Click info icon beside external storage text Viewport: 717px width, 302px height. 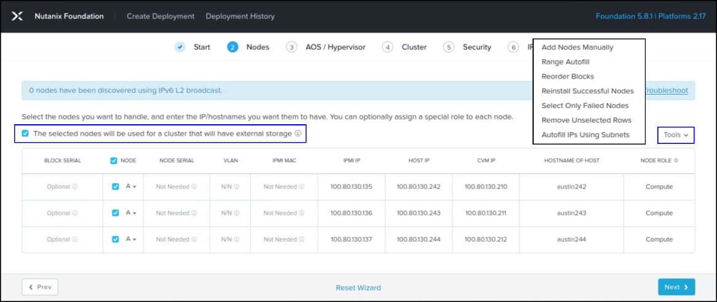[298, 133]
